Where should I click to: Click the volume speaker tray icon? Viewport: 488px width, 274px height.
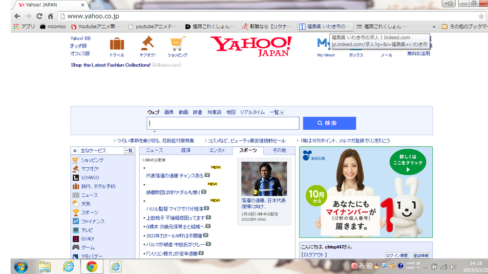[x=453, y=267]
